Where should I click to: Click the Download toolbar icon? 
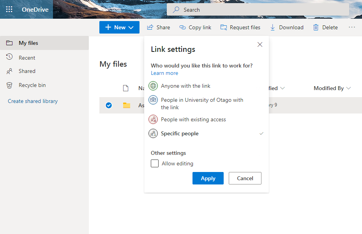coord(273,27)
